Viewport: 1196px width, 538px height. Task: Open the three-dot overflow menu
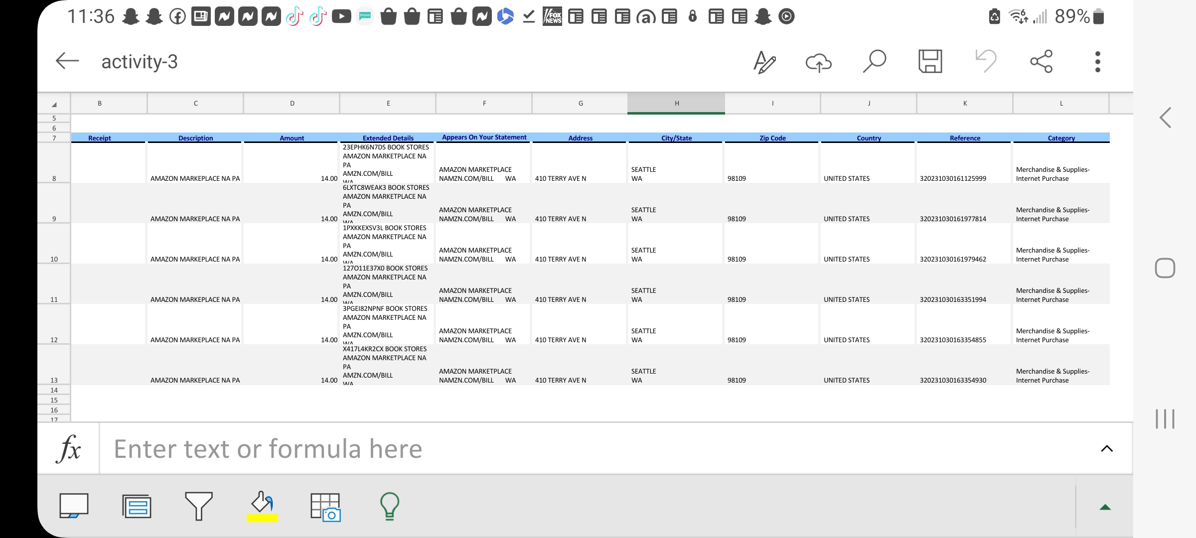[1097, 61]
